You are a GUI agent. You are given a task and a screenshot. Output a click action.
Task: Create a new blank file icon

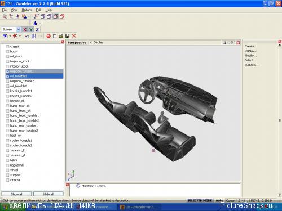(x=55, y=36)
